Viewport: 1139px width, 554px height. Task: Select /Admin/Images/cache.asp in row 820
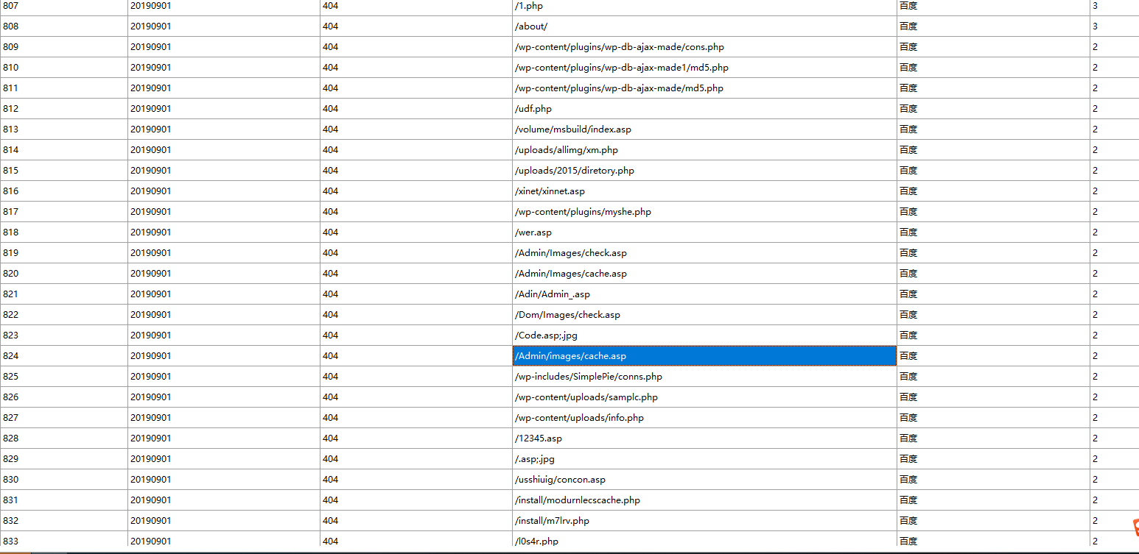tap(704, 274)
